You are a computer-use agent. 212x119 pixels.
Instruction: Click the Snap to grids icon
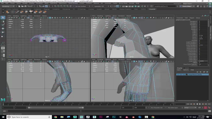tap(55, 6)
